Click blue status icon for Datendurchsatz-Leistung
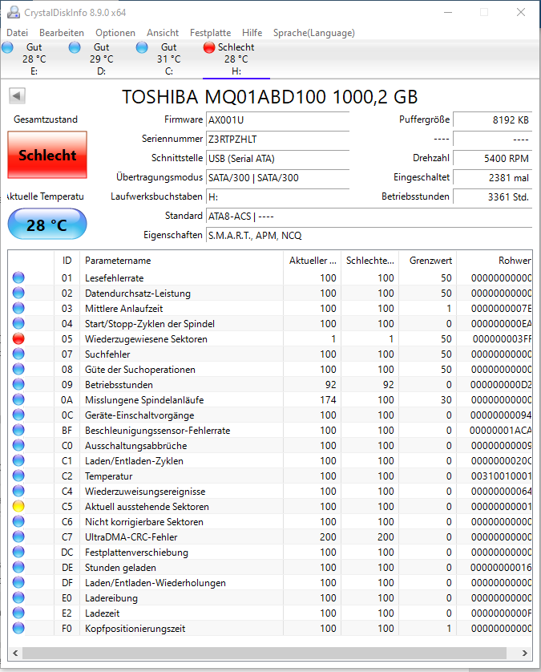The width and height of the screenshot is (541, 672). pyautogui.click(x=18, y=293)
